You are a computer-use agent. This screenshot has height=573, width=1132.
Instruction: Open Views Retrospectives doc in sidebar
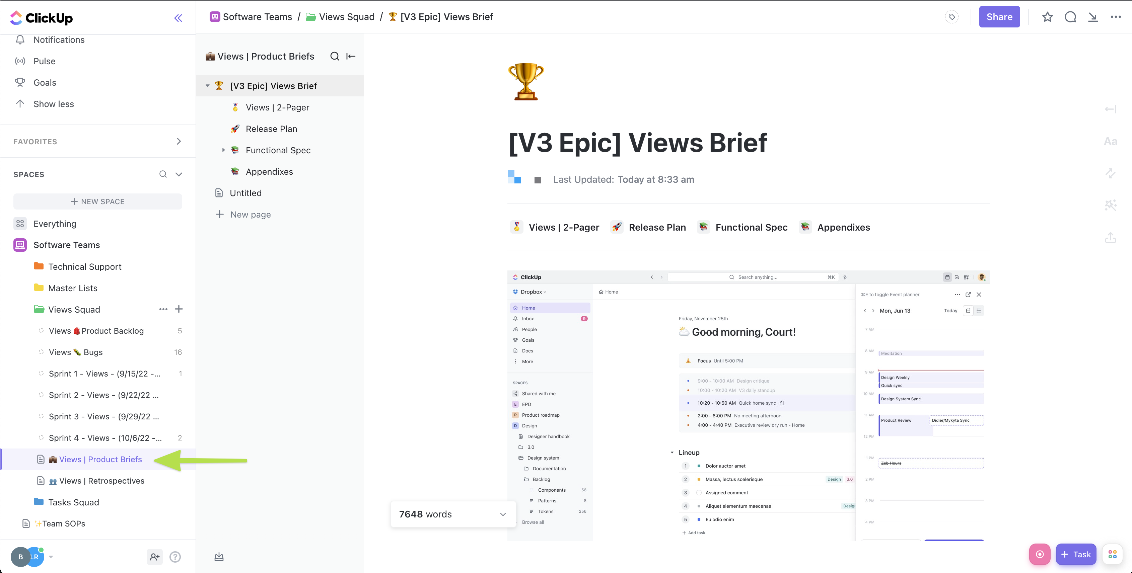101,481
